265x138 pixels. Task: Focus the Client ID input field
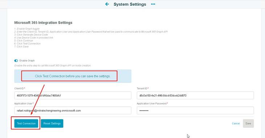click(x=73, y=95)
